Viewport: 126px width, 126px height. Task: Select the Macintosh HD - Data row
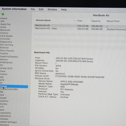coord(80,29)
